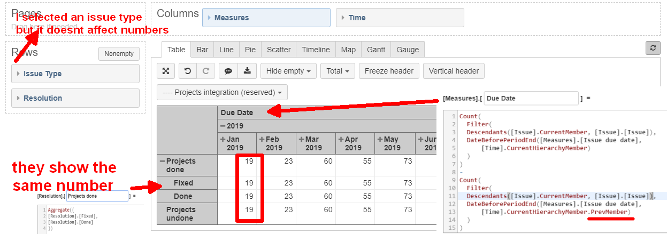Toggle the Nonempty rows button
The height and width of the screenshot is (234, 667).
point(119,54)
